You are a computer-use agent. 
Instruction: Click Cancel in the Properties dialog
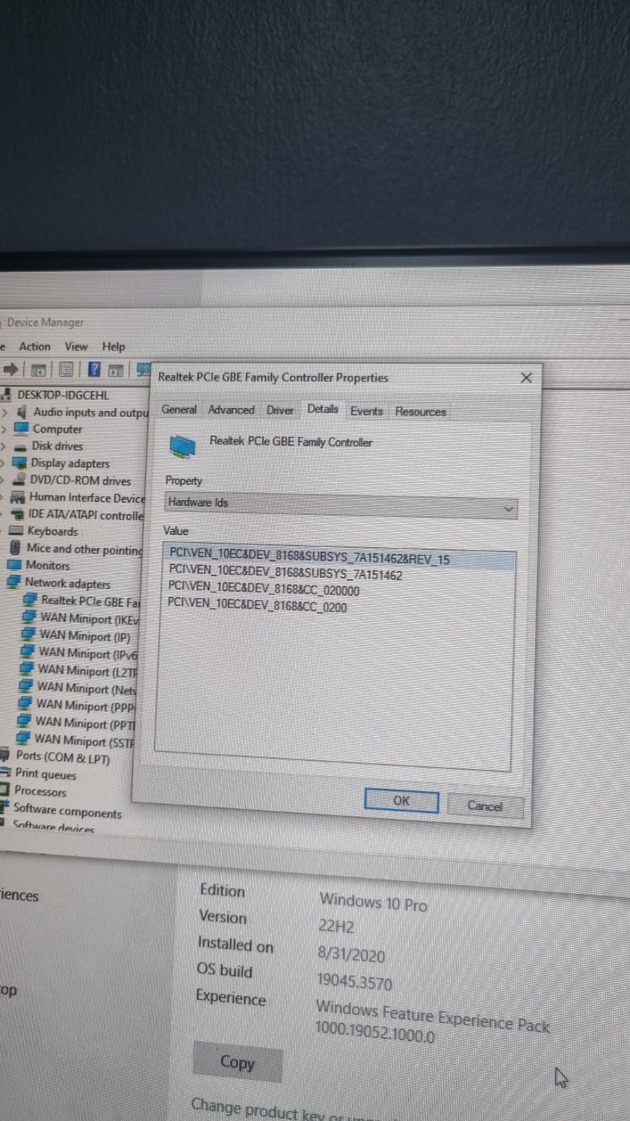(484, 806)
